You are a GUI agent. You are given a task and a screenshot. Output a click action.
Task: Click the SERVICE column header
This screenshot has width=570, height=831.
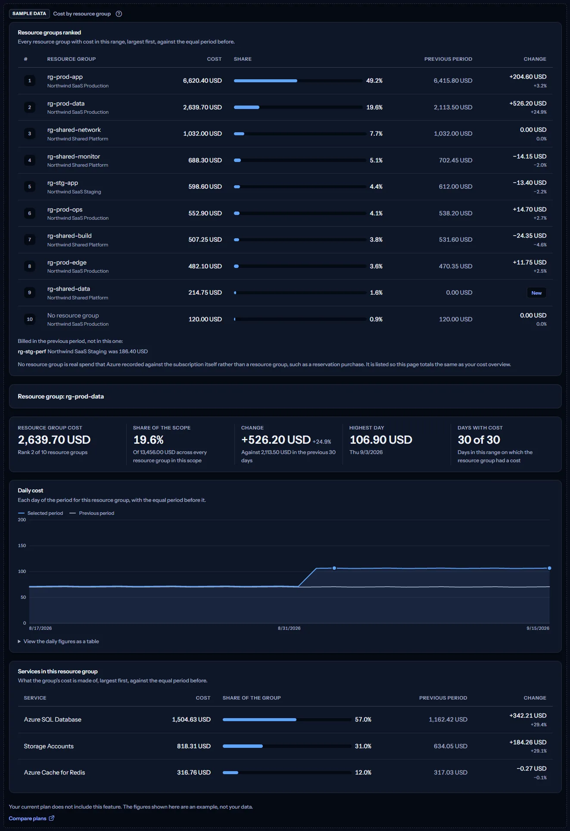click(x=35, y=698)
